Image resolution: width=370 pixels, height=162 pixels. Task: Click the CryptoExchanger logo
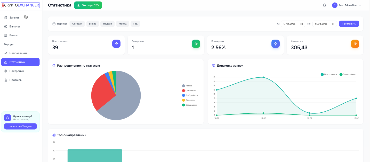pos(20,5)
